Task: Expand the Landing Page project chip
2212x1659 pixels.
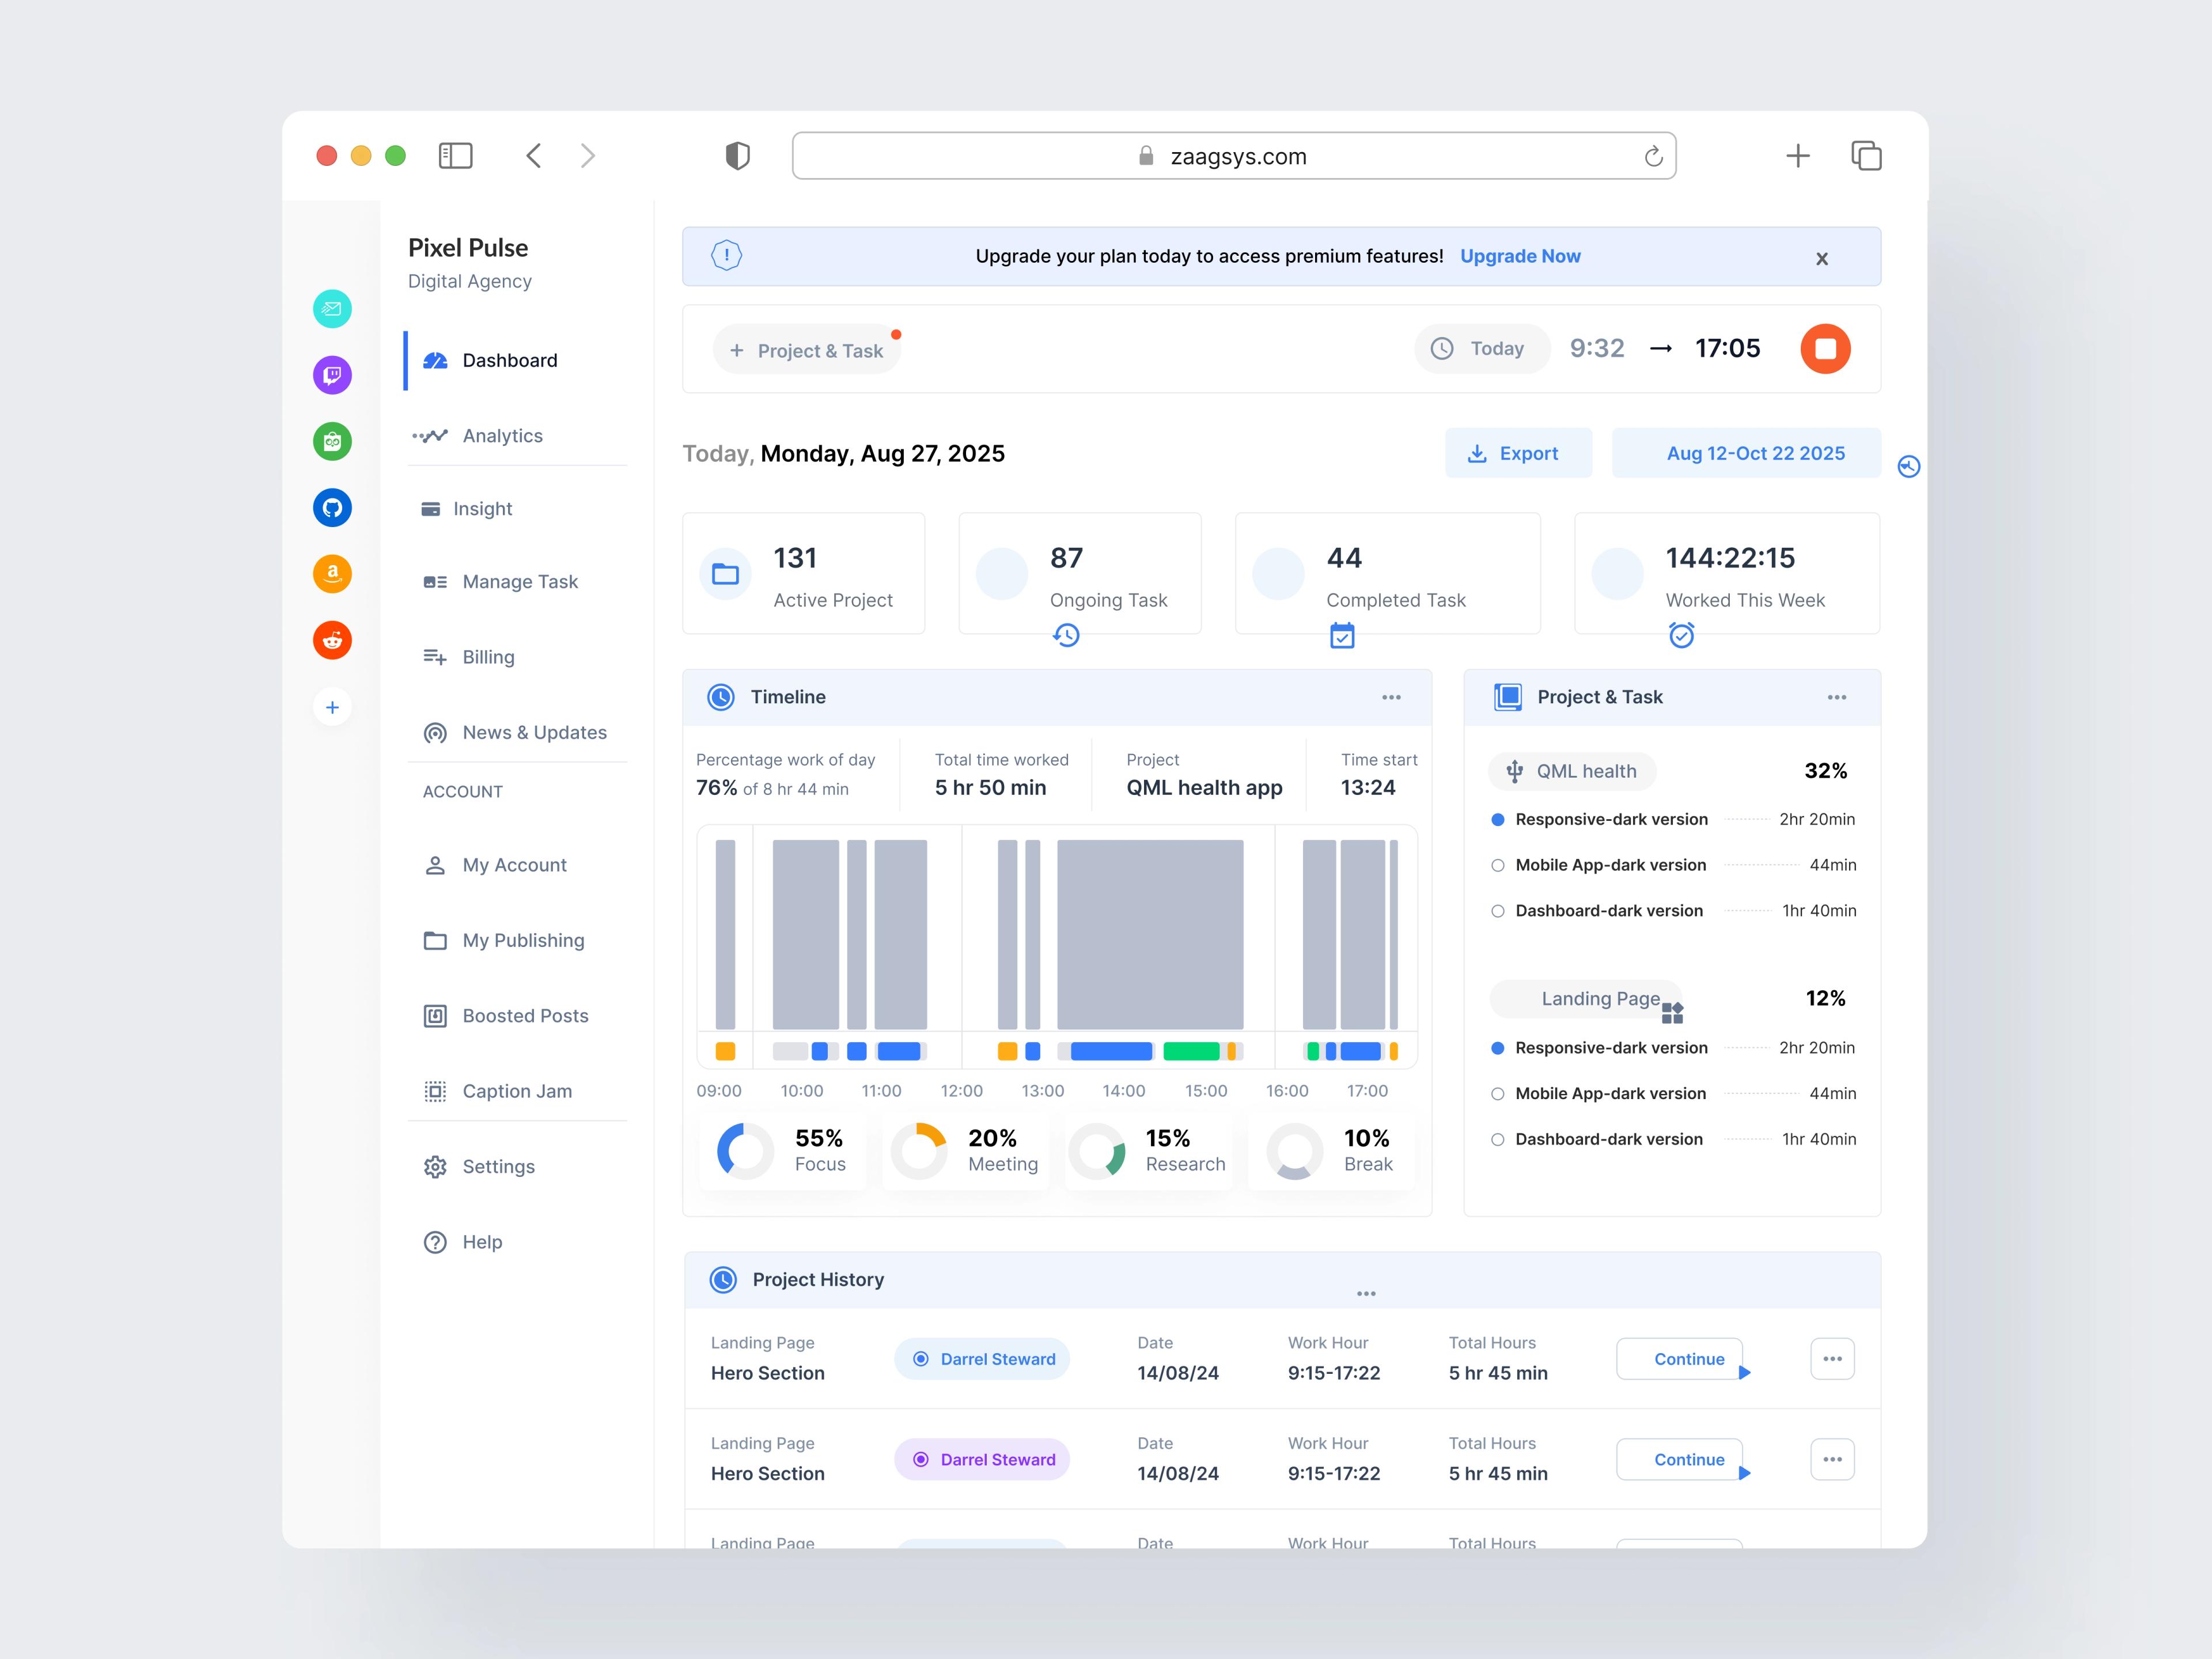Action: 1587,998
